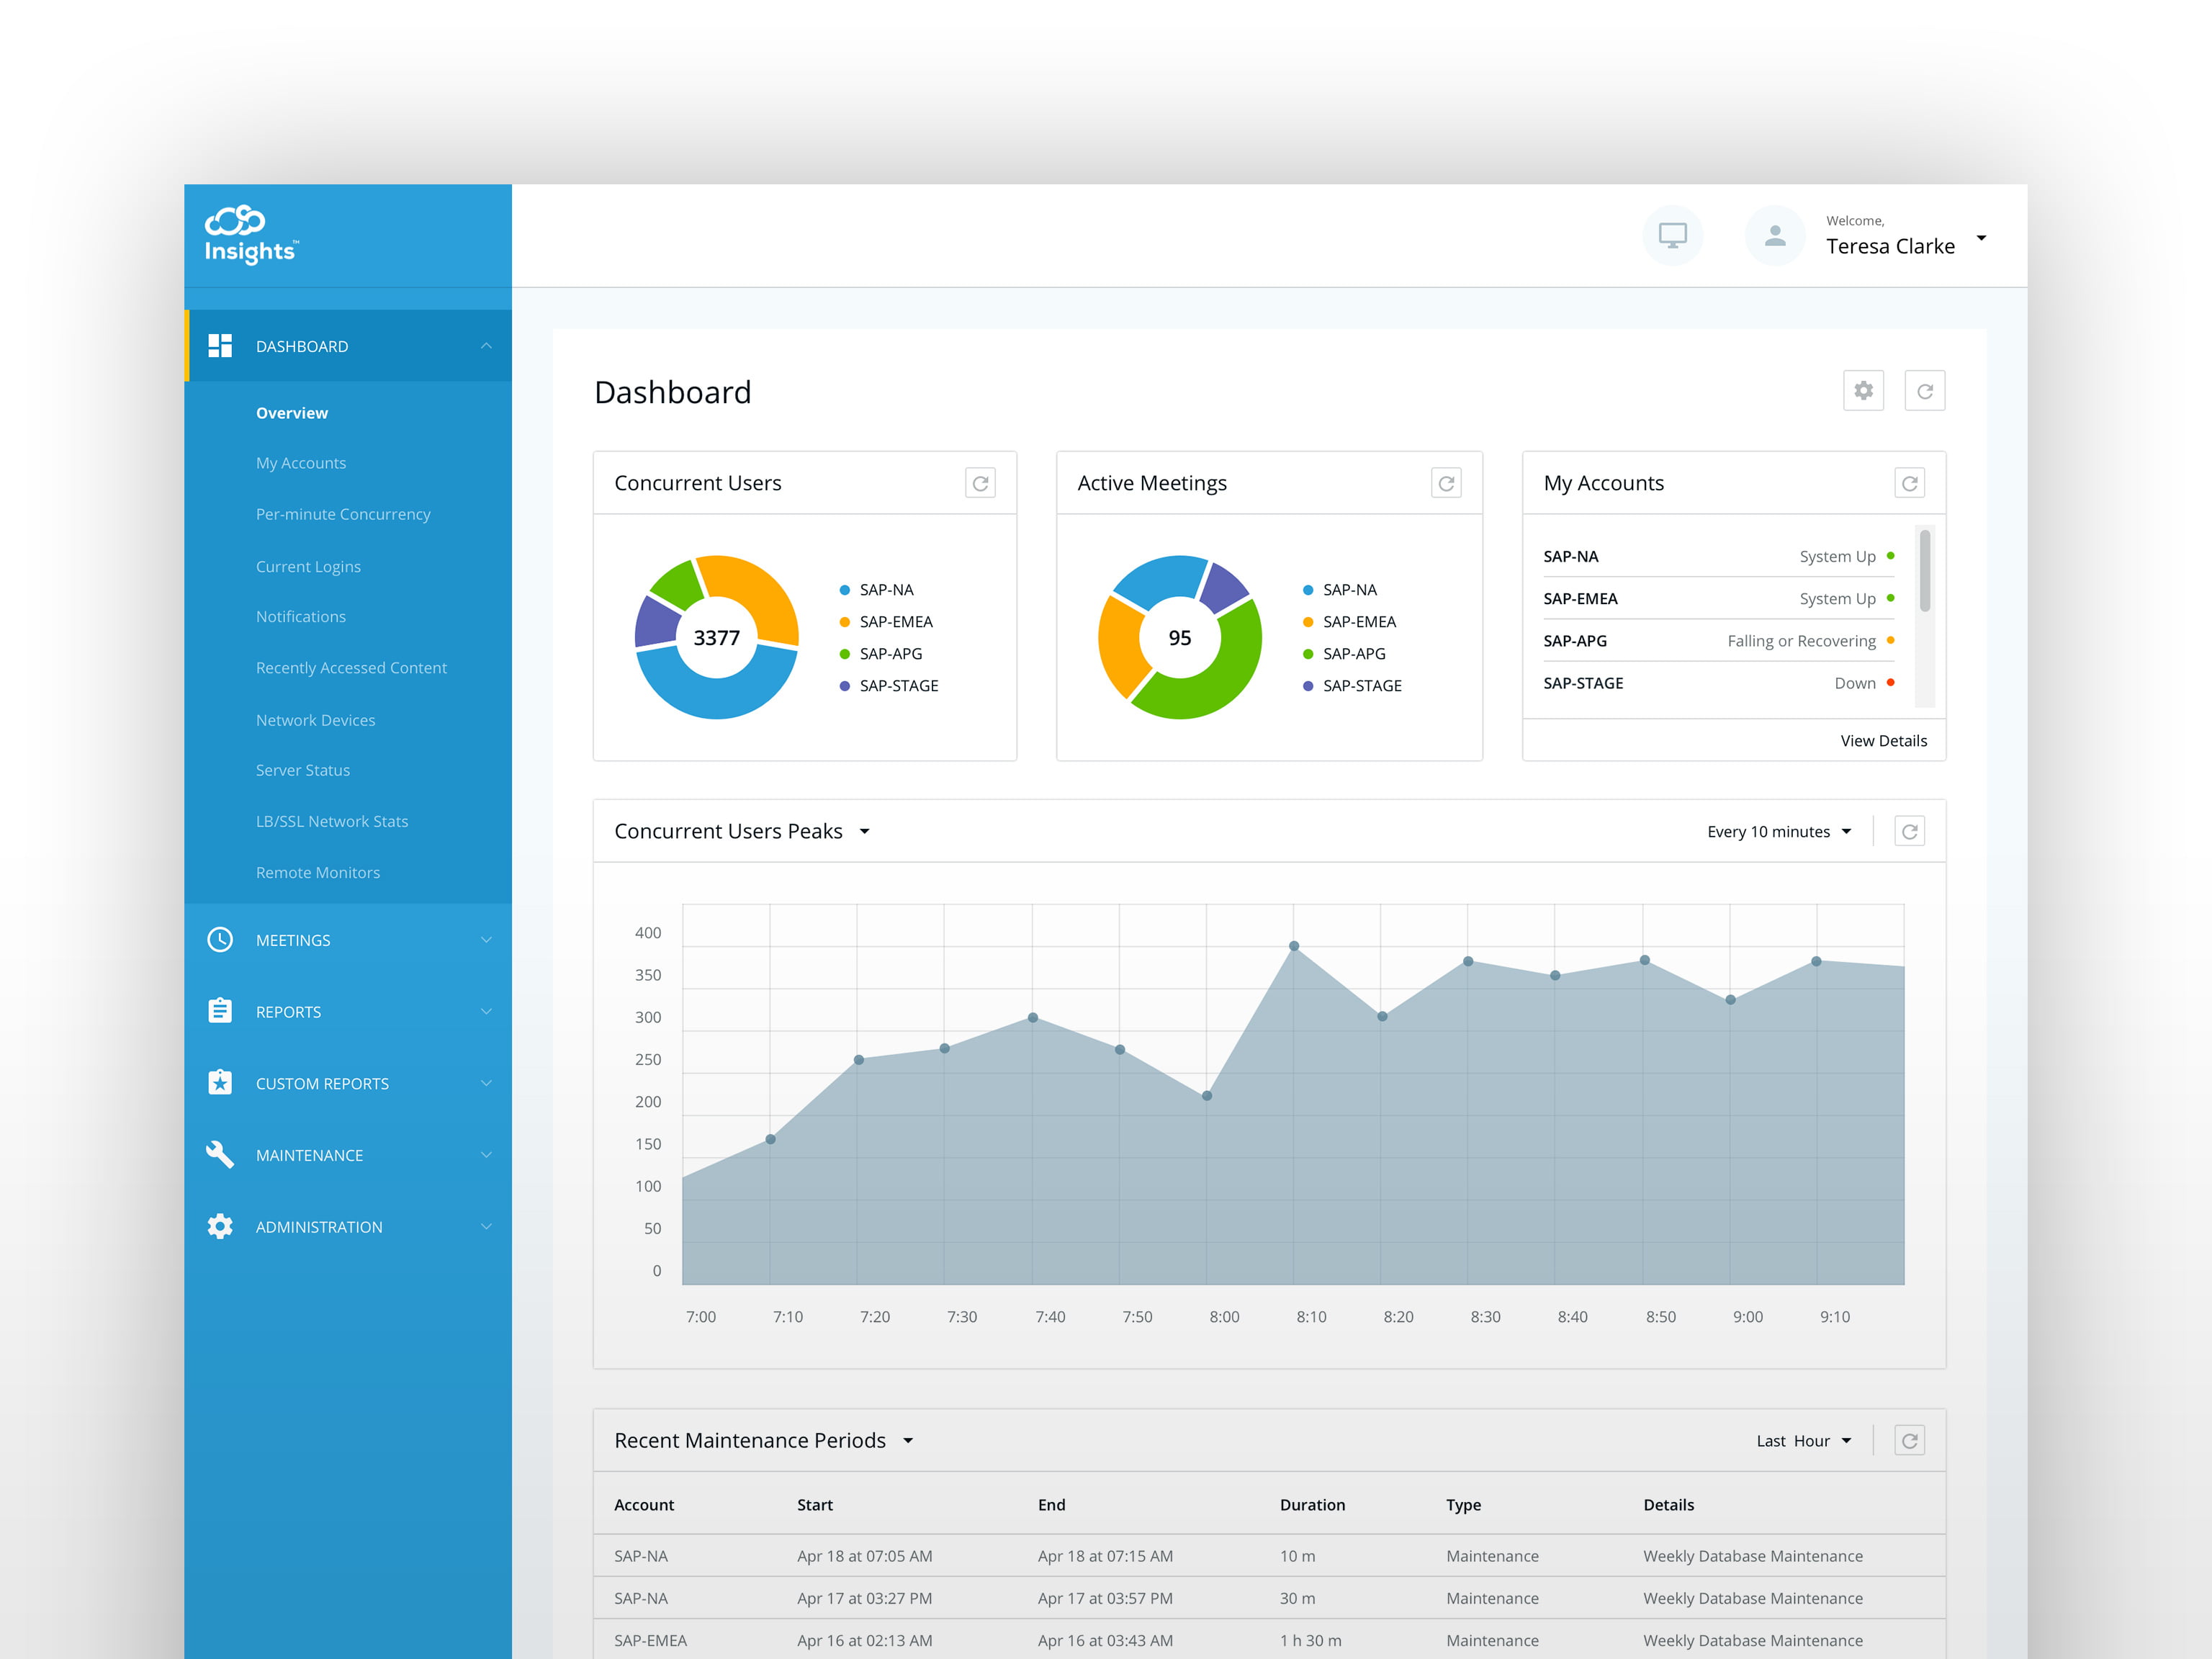
Task: Go to Server Status page
Action: [303, 770]
